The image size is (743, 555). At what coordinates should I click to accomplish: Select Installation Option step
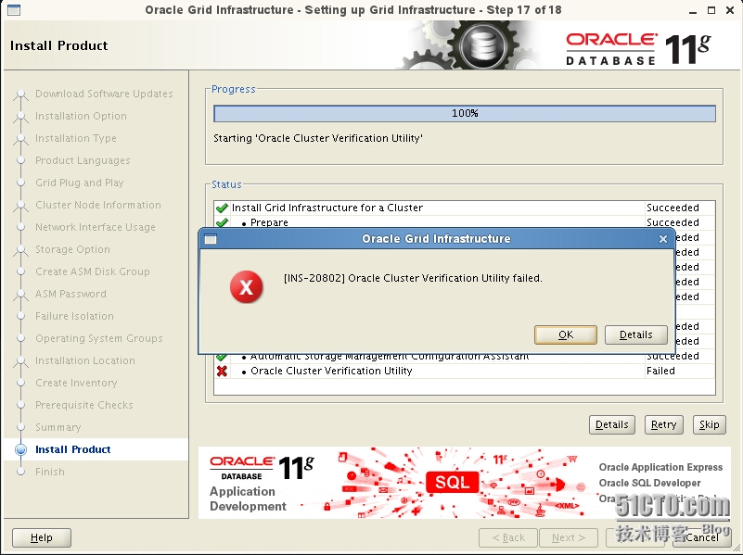(x=81, y=116)
